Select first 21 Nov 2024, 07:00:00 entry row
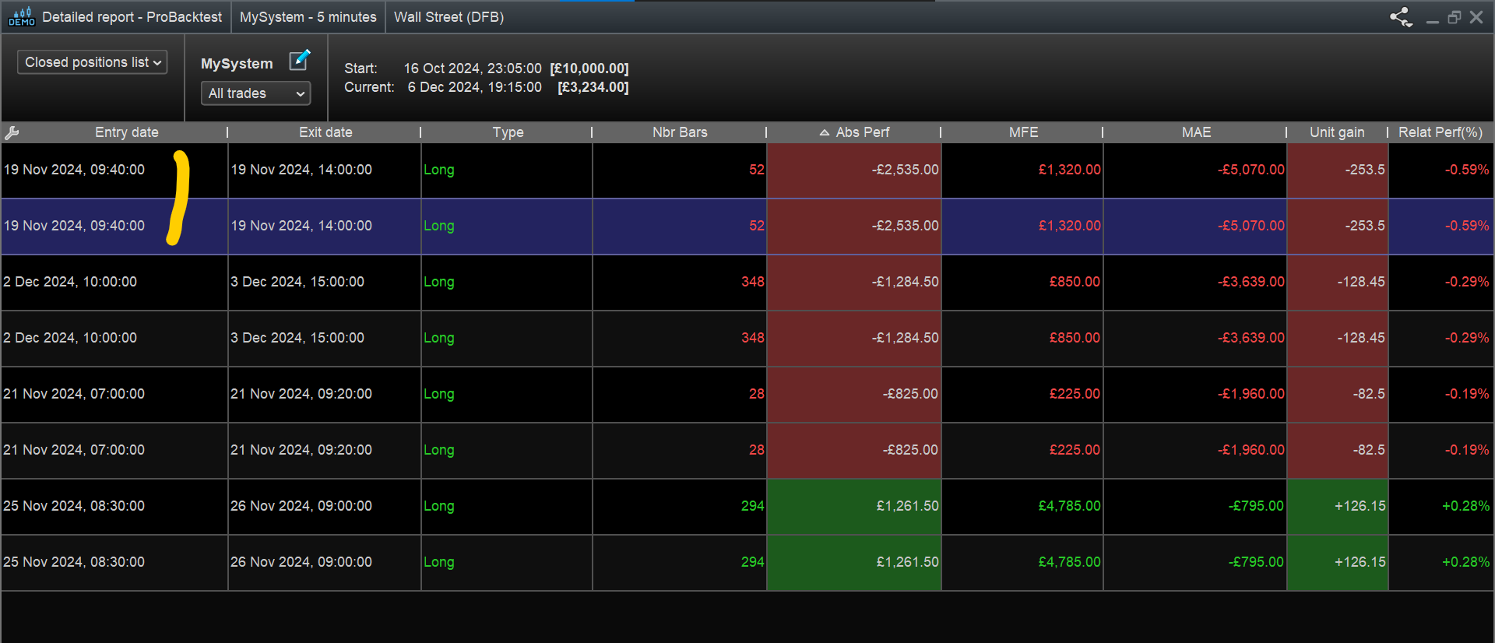This screenshot has width=1495, height=643. tap(74, 394)
